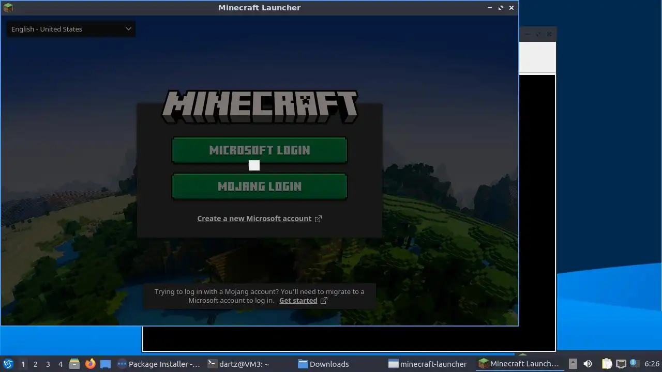The width and height of the screenshot is (662, 372).
Task: Click the show desktop icon in taskbar
Action: (106, 364)
